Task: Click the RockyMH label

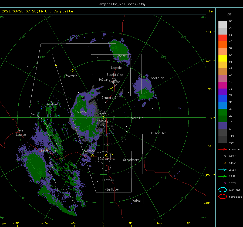Action: click(71, 76)
